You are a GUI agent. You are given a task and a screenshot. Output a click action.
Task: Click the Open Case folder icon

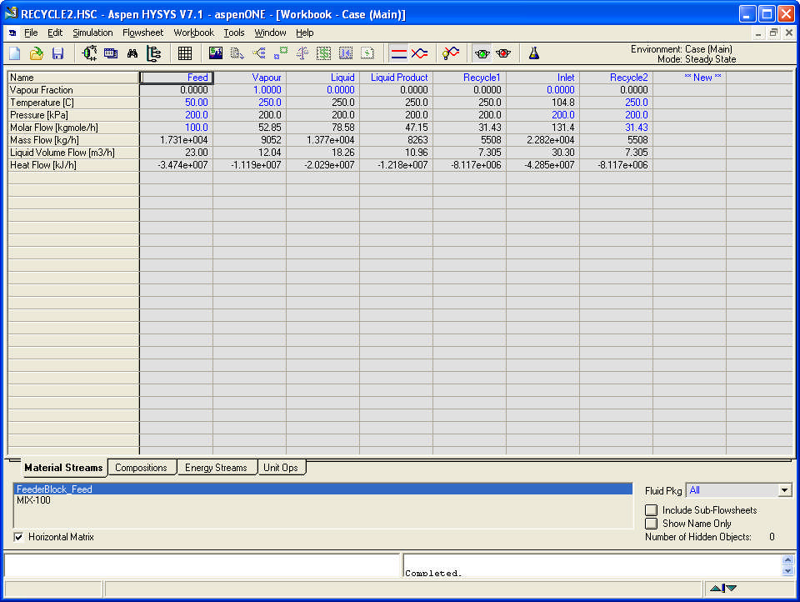pos(37,53)
